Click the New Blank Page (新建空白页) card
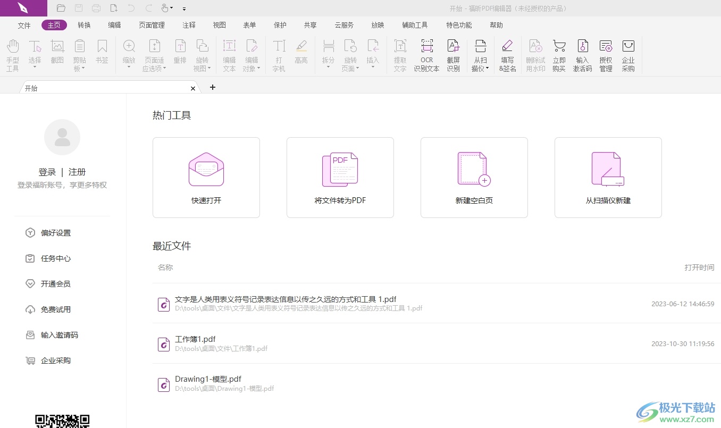721x428 pixels. coord(474,178)
